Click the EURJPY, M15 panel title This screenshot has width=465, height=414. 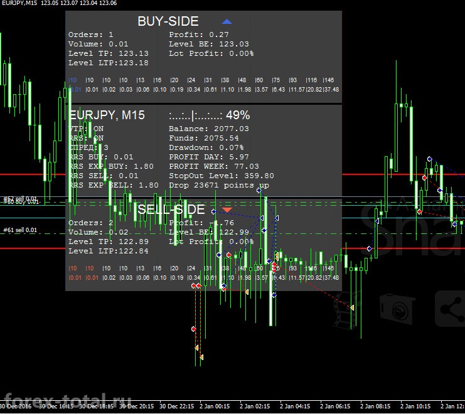(107, 115)
